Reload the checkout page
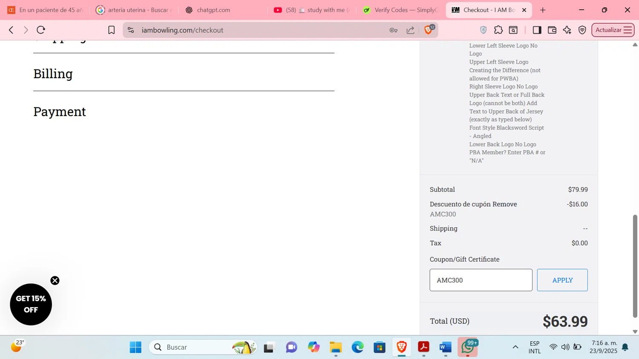 click(x=41, y=30)
